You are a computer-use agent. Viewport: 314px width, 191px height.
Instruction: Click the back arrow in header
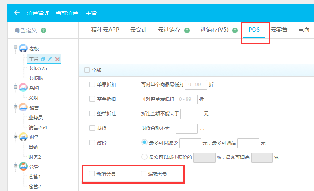[17, 13]
